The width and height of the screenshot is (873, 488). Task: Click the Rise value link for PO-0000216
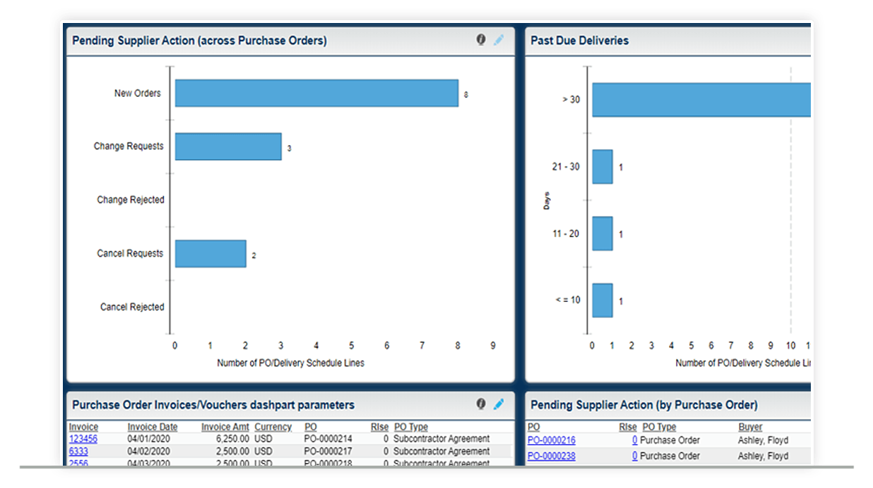coord(633,440)
